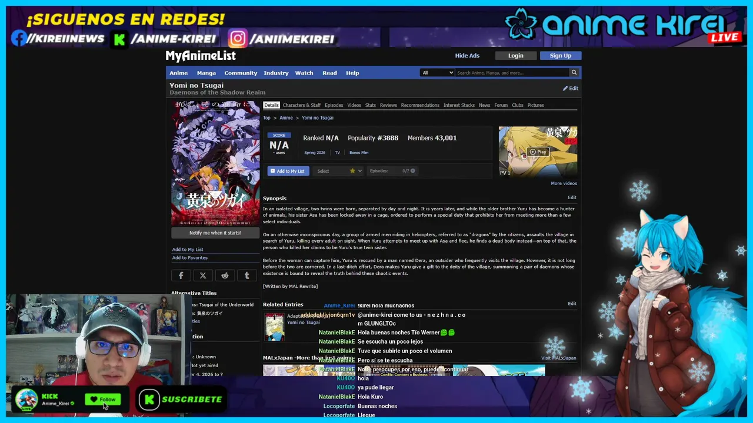Click the Tumblr share icon
Image resolution: width=753 pixels, height=423 pixels.
pyautogui.click(x=246, y=275)
